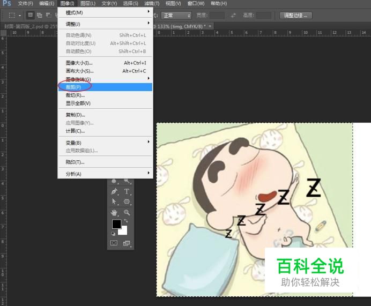
Task: Open the 编辑(E) menu
Action: (x=47, y=4)
